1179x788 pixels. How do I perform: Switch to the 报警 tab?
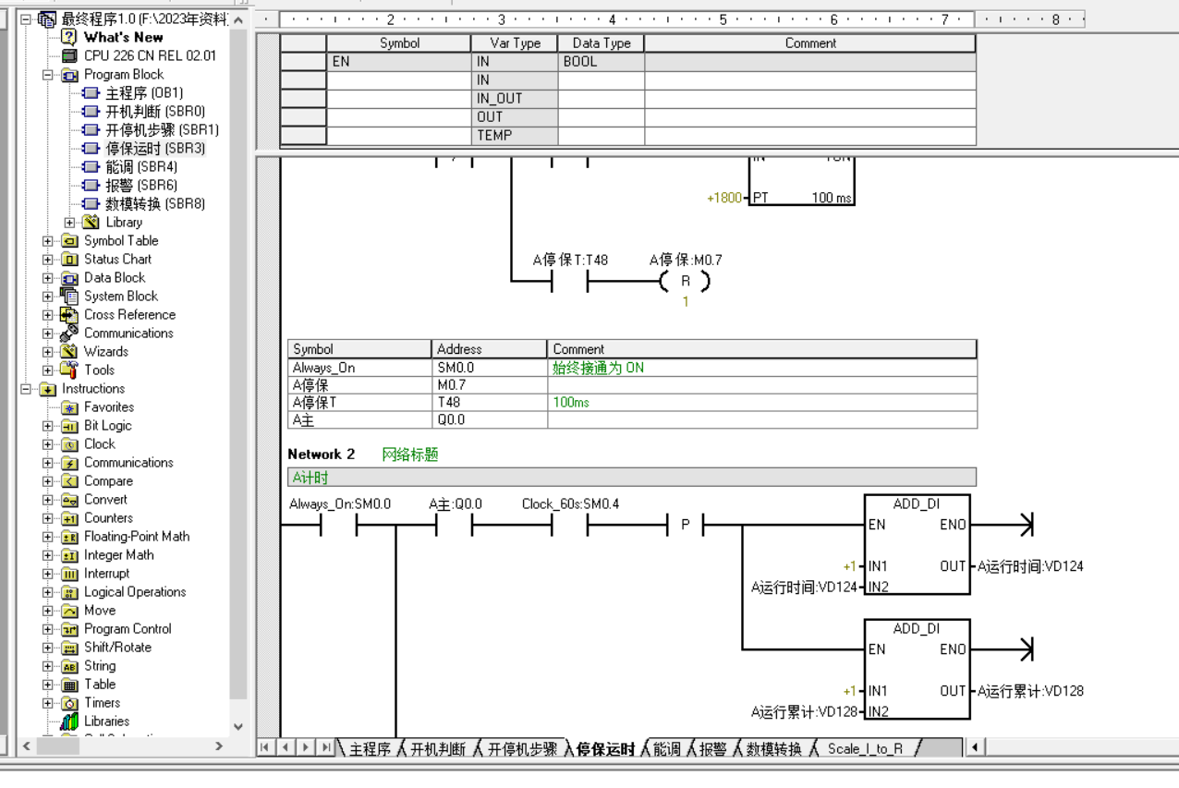pos(712,748)
